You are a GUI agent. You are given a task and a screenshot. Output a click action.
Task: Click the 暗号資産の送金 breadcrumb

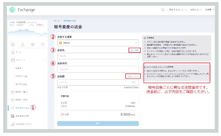[69, 21]
